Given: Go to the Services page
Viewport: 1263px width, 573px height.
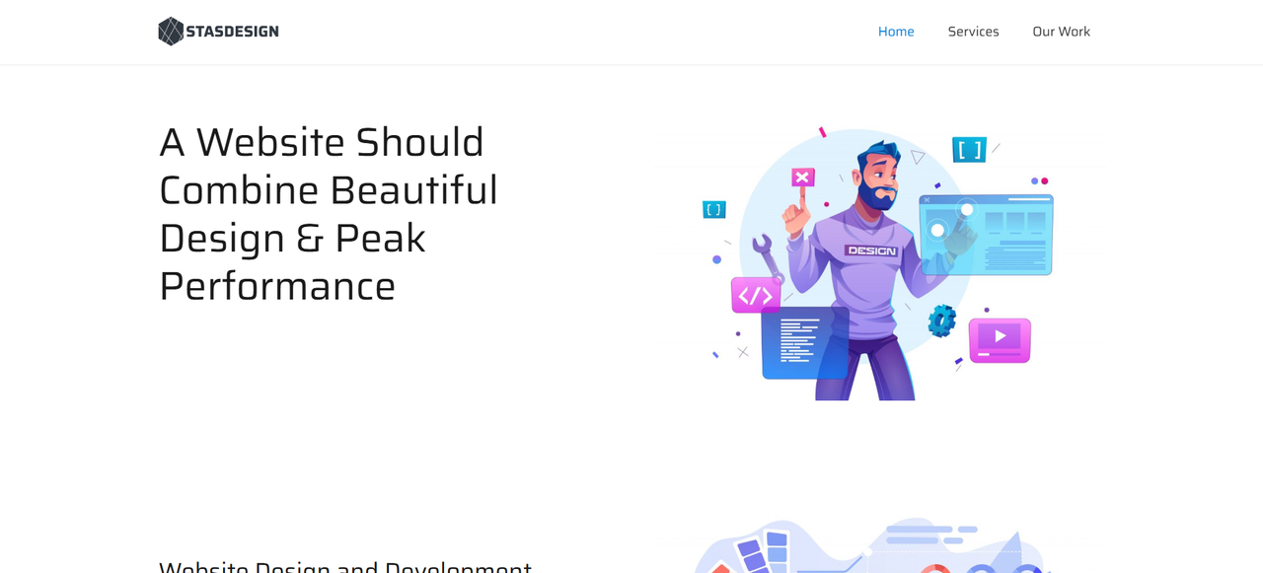Looking at the screenshot, I should coord(973,32).
